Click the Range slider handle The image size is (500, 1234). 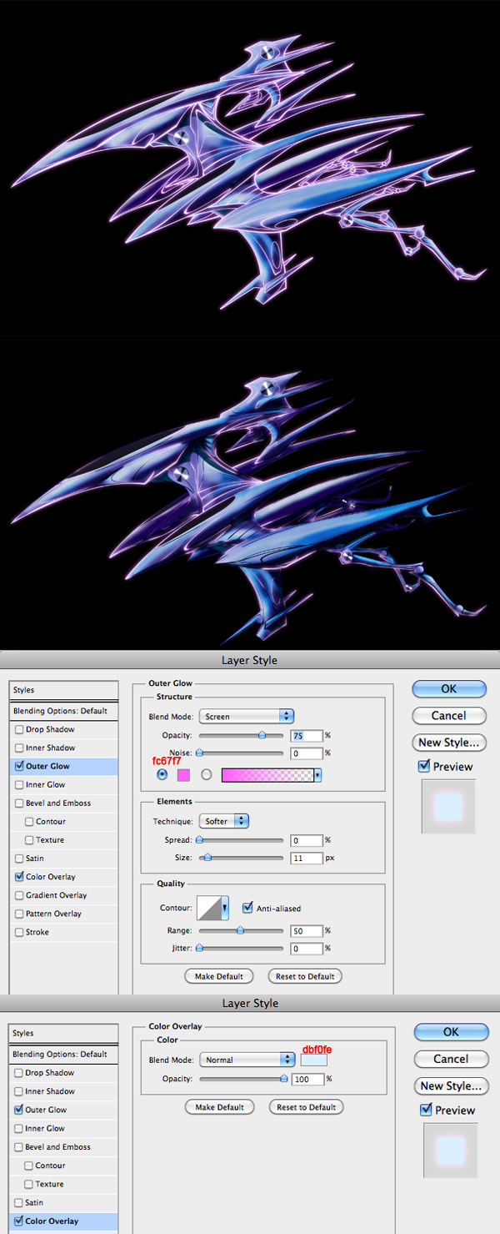click(240, 931)
